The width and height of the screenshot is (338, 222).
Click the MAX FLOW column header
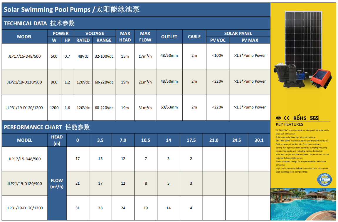click(145, 37)
